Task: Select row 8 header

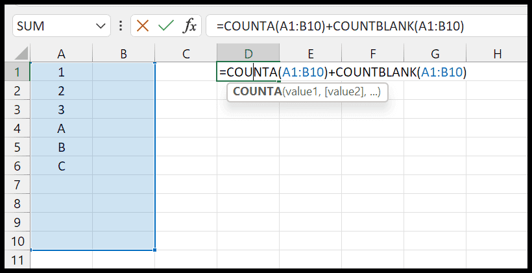Action: [x=18, y=204]
